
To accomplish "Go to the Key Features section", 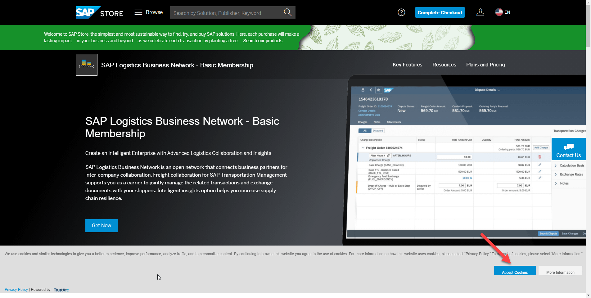I will coord(407,65).
